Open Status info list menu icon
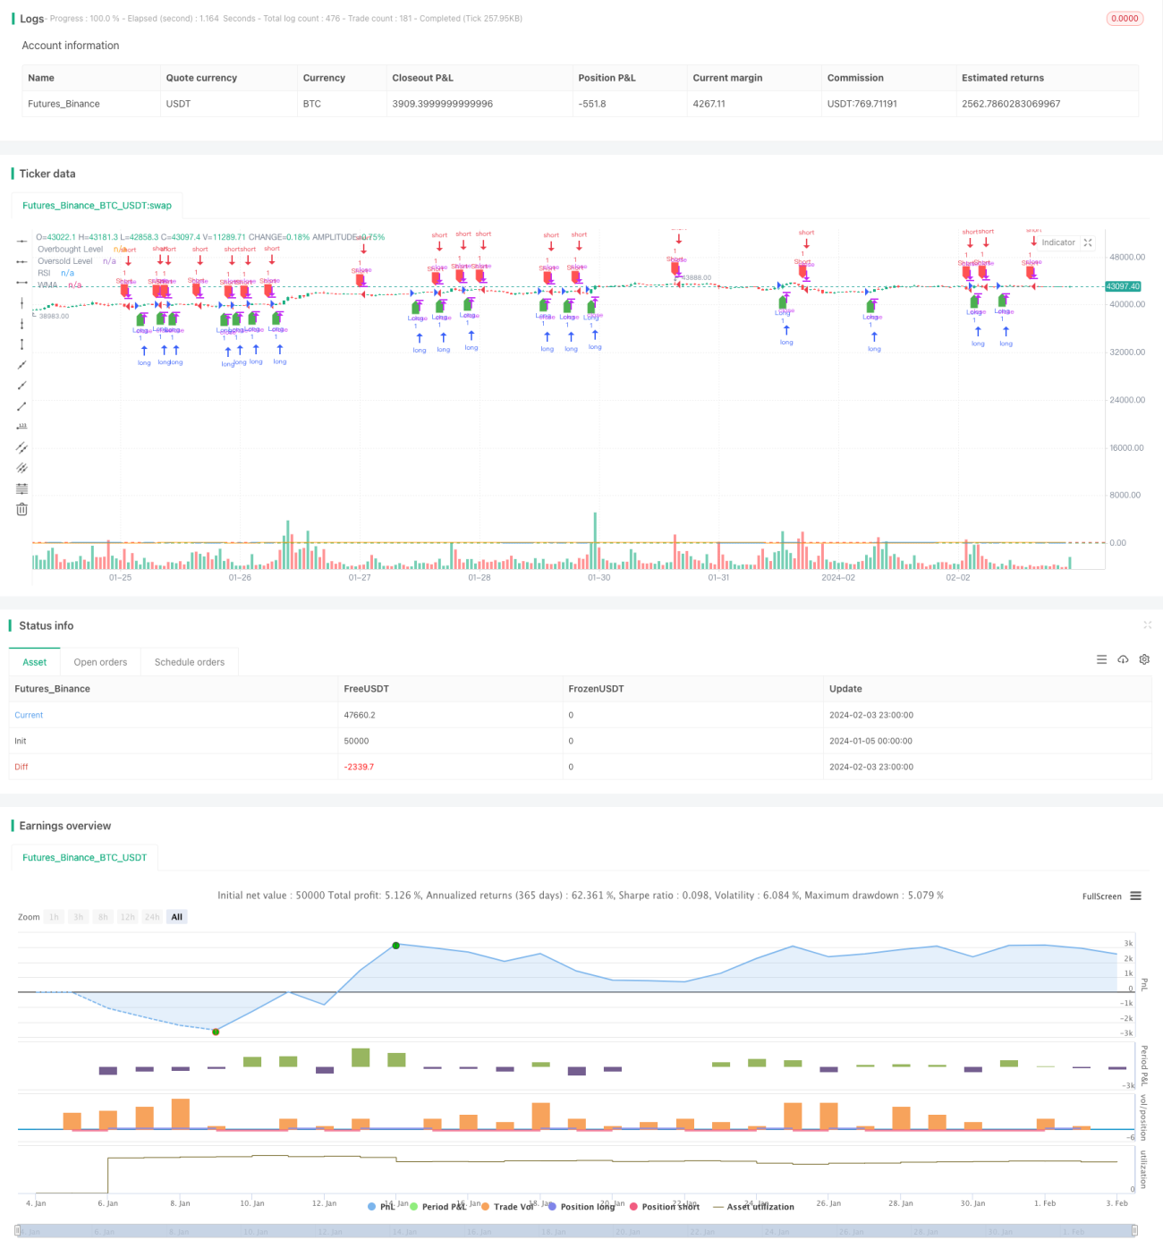 [x=1101, y=659]
